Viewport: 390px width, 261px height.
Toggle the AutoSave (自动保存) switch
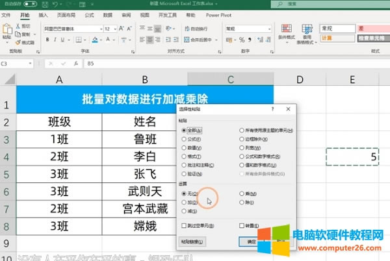29,4
